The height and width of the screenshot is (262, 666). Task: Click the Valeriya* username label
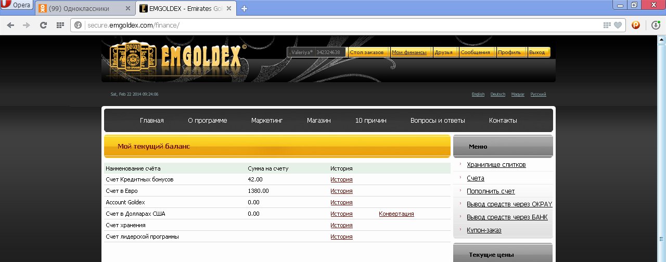point(302,53)
